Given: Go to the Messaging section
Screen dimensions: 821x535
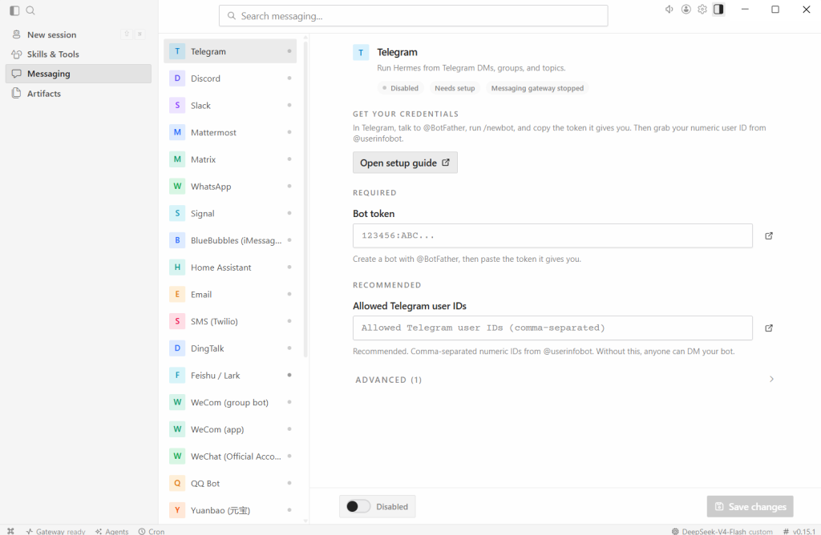Looking at the screenshot, I should 79,74.
